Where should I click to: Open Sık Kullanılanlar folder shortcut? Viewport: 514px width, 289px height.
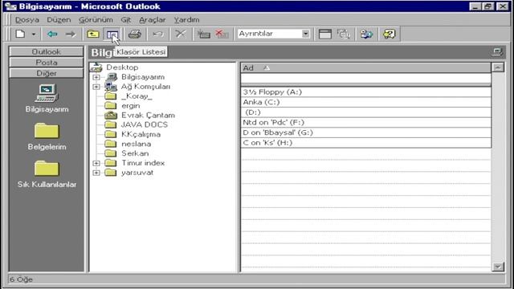click(x=47, y=174)
